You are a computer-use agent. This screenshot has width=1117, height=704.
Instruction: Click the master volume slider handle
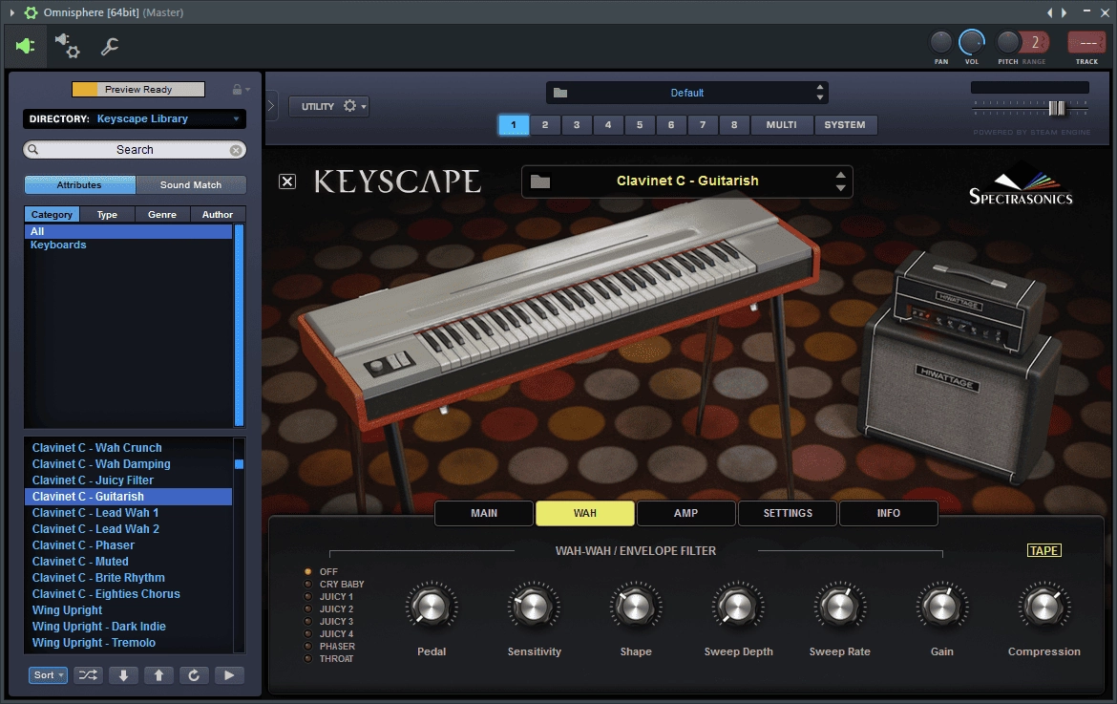click(1057, 108)
